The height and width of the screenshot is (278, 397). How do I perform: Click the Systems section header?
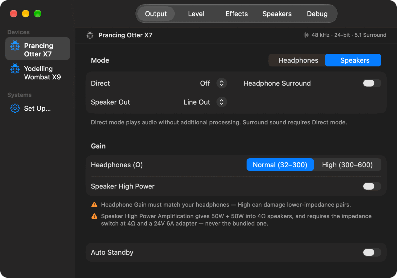(x=19, y=95)
